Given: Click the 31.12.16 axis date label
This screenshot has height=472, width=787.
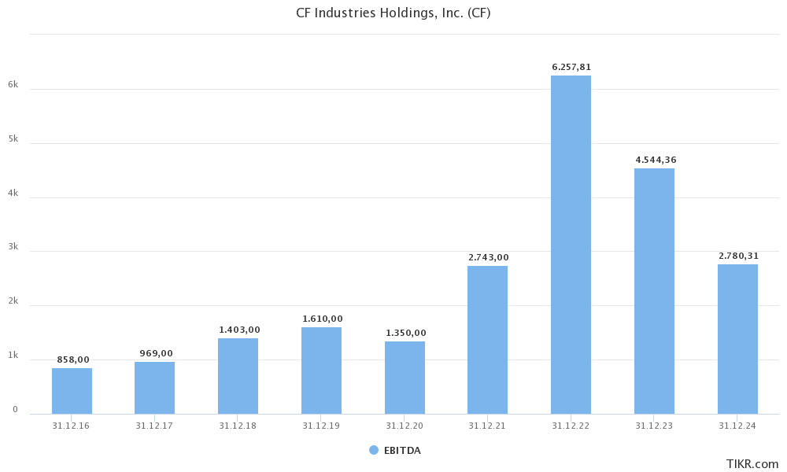Looking at the screenshot, I should 71,426.
